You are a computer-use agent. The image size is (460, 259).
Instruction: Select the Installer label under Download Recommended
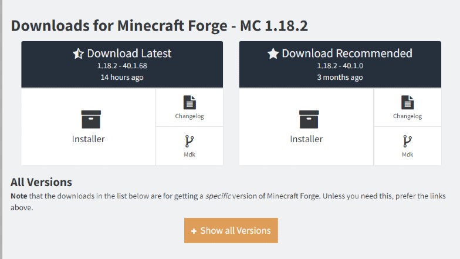click(306, 139)
